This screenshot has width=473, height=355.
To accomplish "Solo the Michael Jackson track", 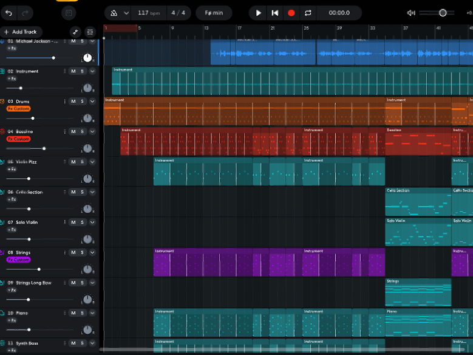I will point(82,41).
